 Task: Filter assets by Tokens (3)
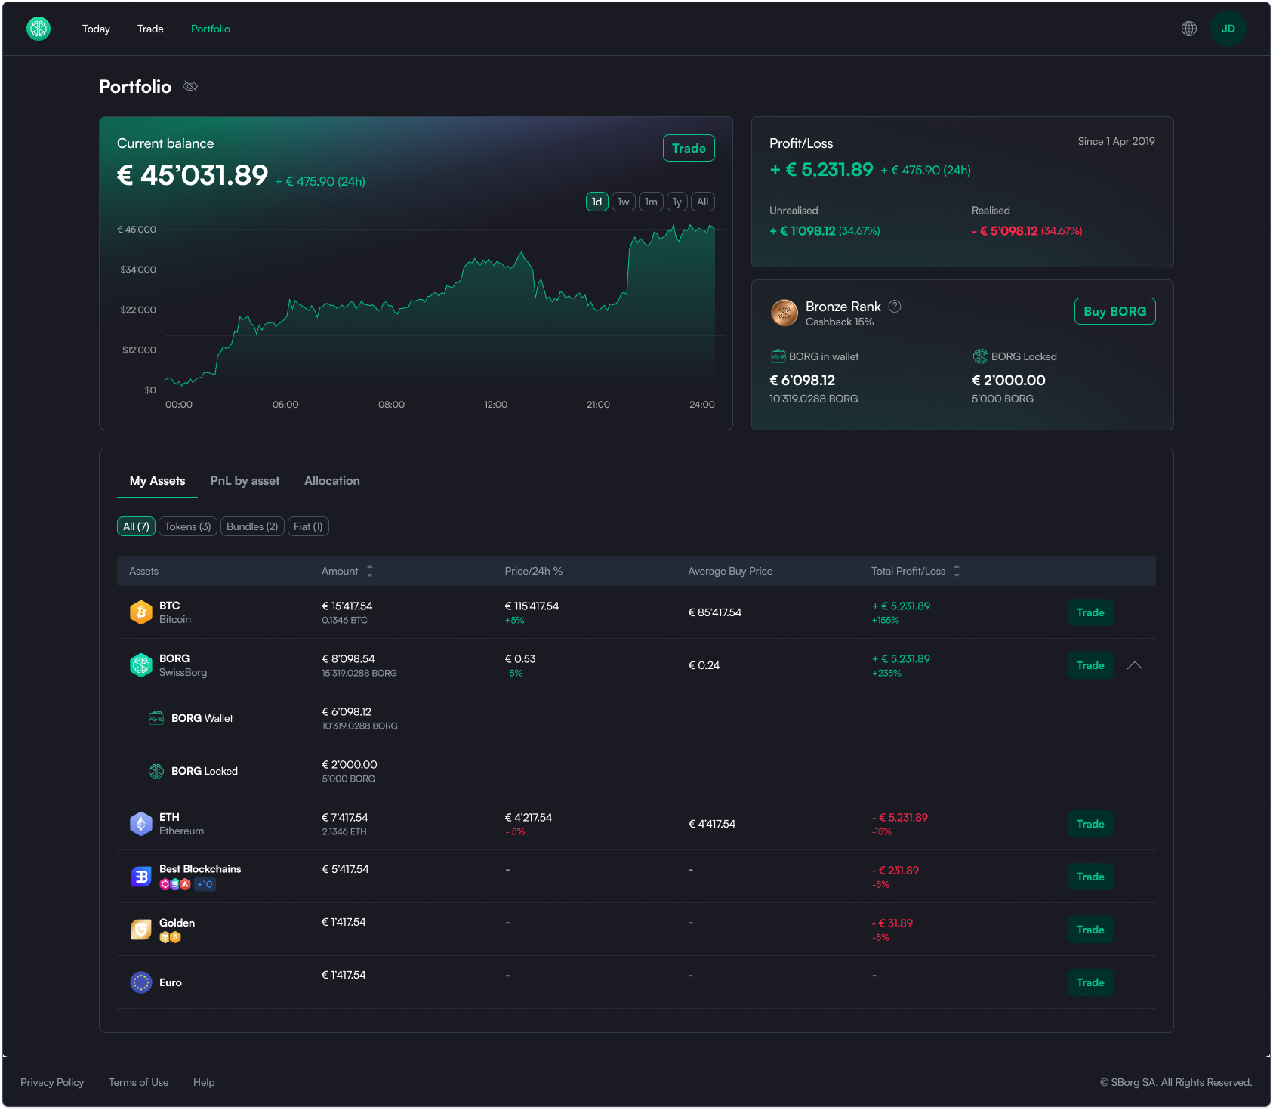(x=188, y=526)
